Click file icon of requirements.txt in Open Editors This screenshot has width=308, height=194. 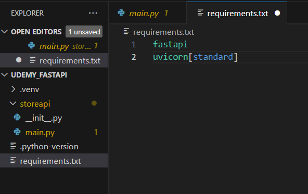point(33,60)
